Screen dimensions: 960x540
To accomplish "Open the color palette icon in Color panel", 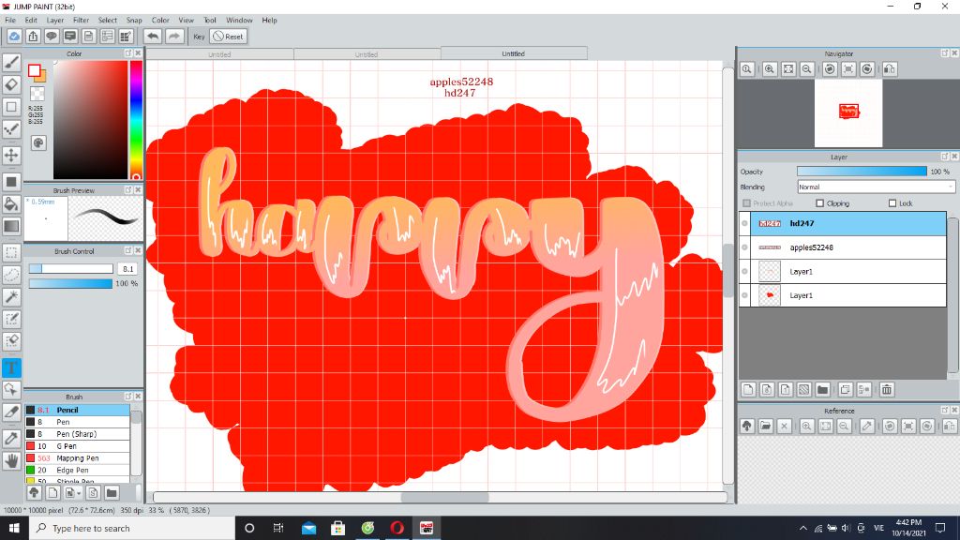I will [37, 143].
